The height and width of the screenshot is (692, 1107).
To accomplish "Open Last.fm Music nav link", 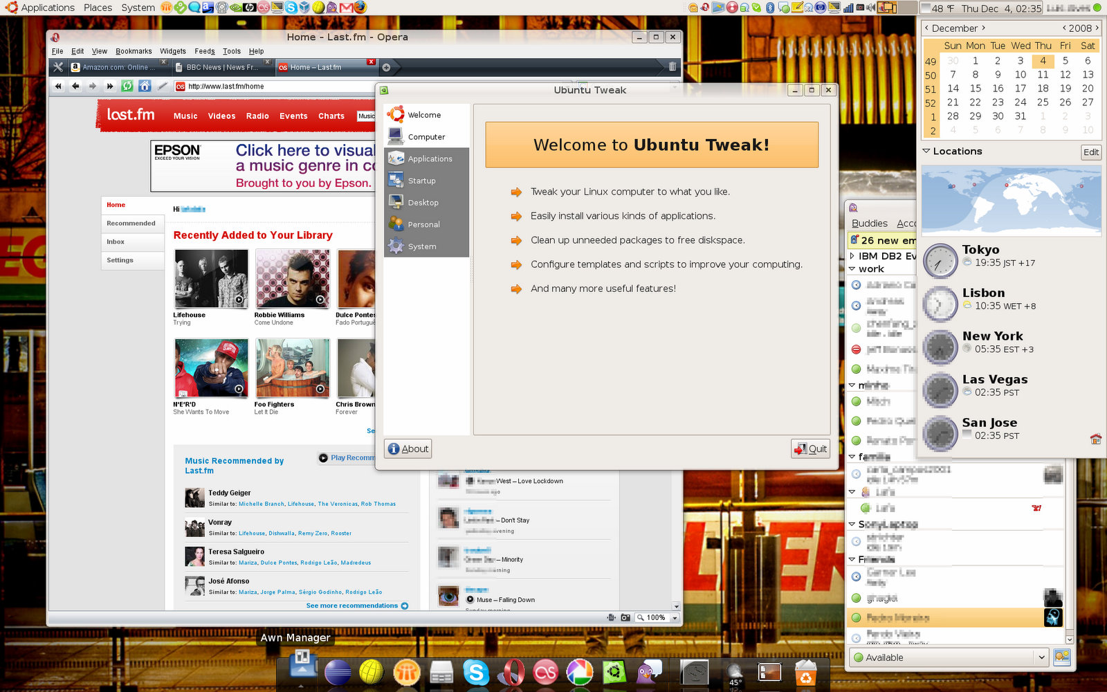I will [x=185, y=116].
